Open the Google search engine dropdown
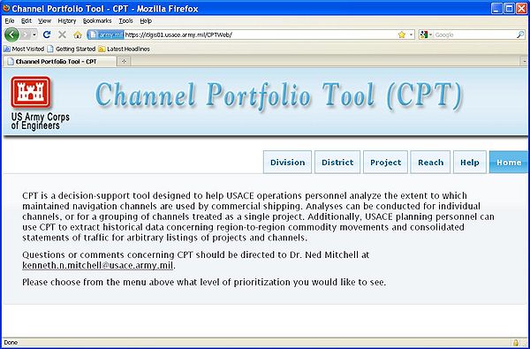Image resolution: width=530 pixels, height=349 pixels. pyautogui.click(x=425, y=34)
